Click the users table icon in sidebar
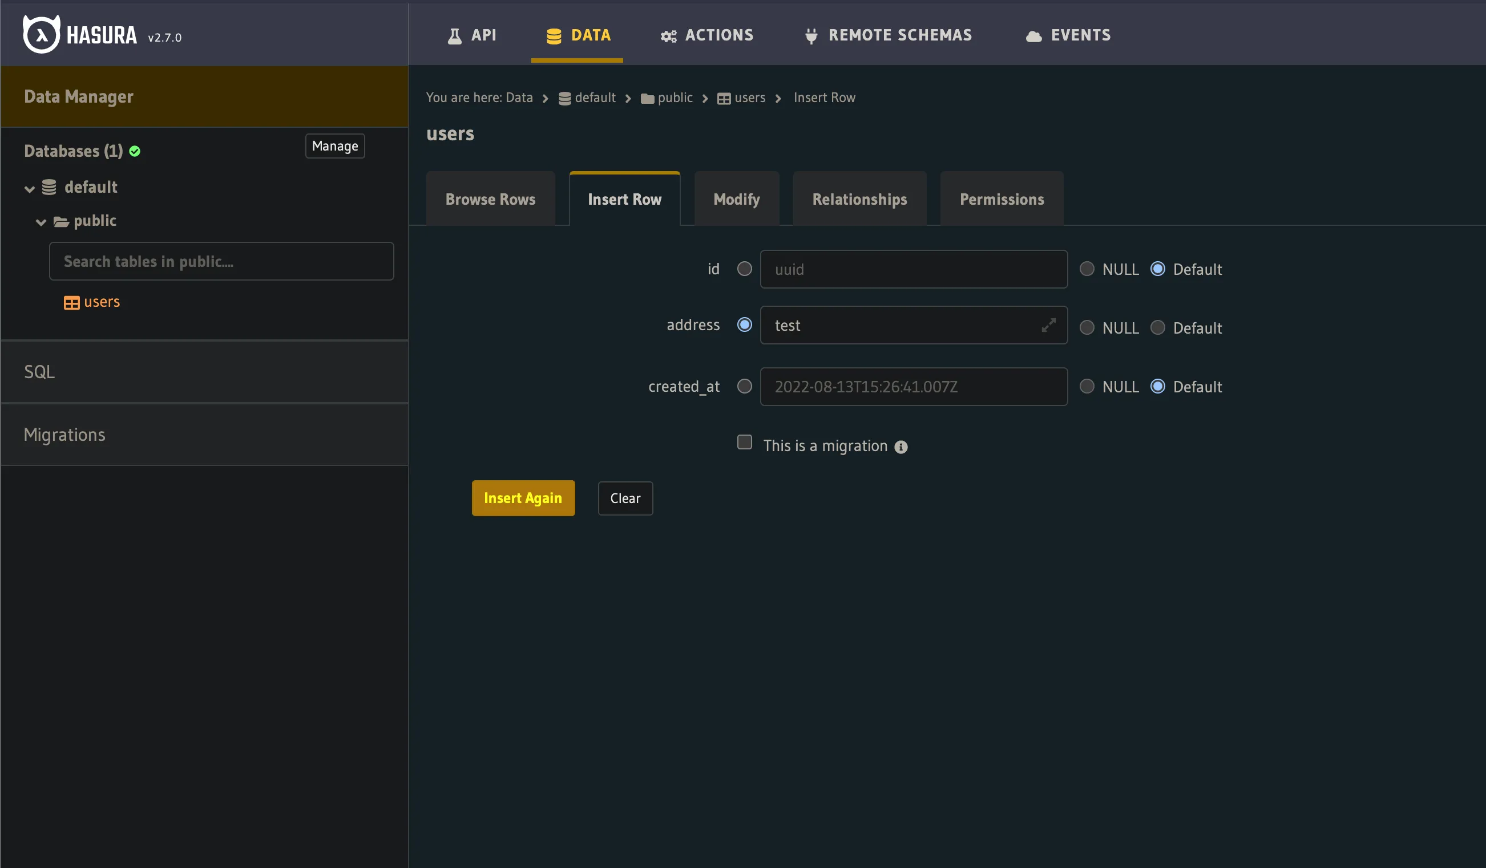1486x868 pixels. (71, 302)
